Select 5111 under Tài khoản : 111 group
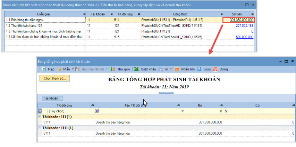 click(x=68, y=122)
